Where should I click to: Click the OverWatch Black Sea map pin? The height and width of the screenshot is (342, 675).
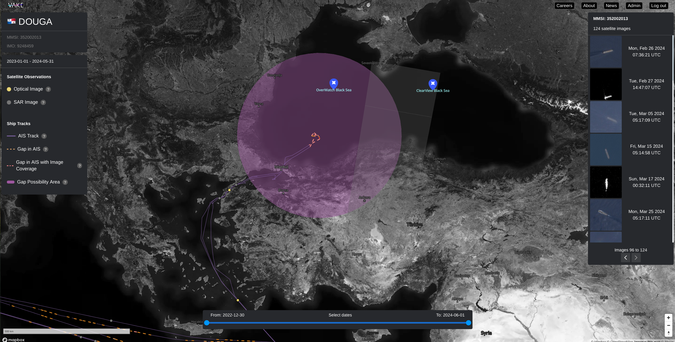(x=334, y=83)
